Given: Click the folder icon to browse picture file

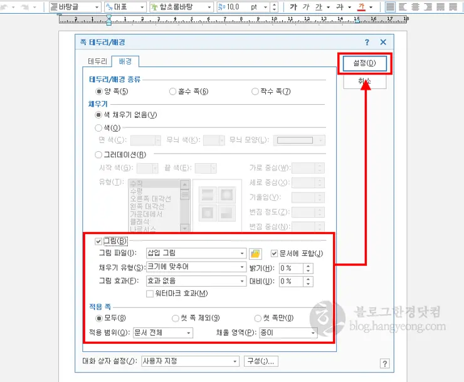Looking at the screenshot, I should [x=255, y=253].
